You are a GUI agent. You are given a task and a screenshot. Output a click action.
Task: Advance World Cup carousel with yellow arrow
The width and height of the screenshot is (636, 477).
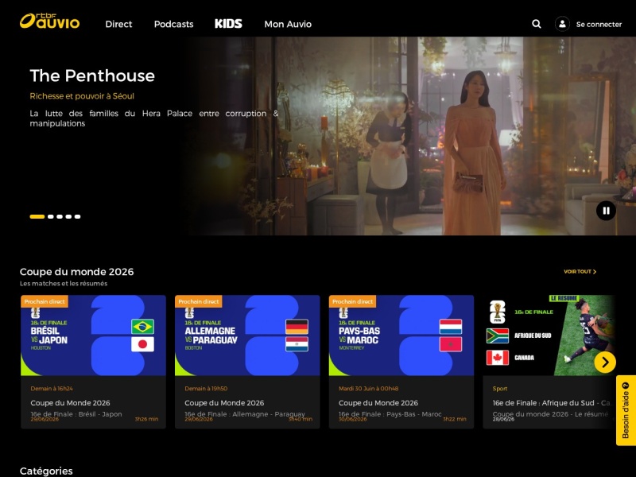[605, 362]
